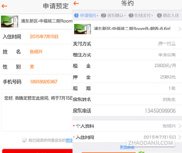Open room photo thumbnail on 签约 screen
The height and width of the screenshot is (153, 182).
tap(82, 29)
